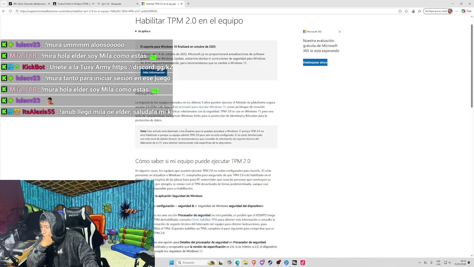Show hidden system tray icons chevron

pyautogui.click(x=419, y=263)
